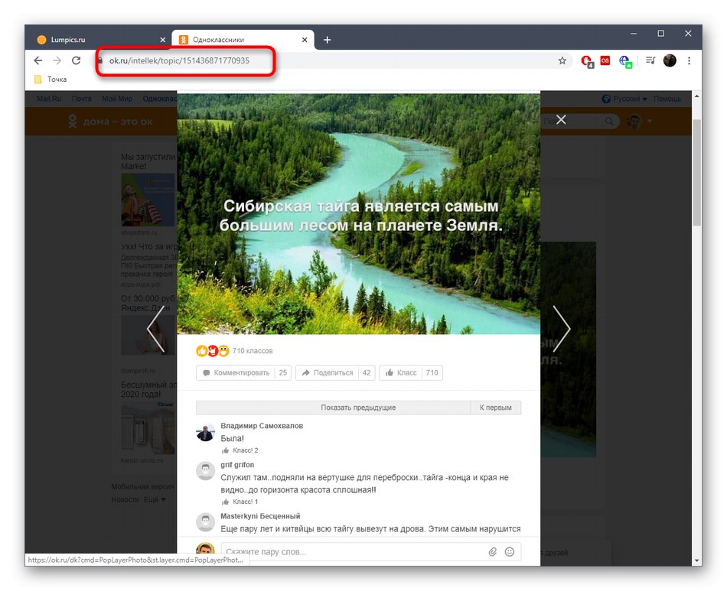Open the Точка bookmark folder
727x591 pixels.
(51, 80)
